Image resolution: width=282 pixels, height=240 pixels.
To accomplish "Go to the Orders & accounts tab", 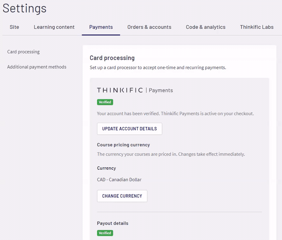I will pyautogui.click(x=149, y=27).
